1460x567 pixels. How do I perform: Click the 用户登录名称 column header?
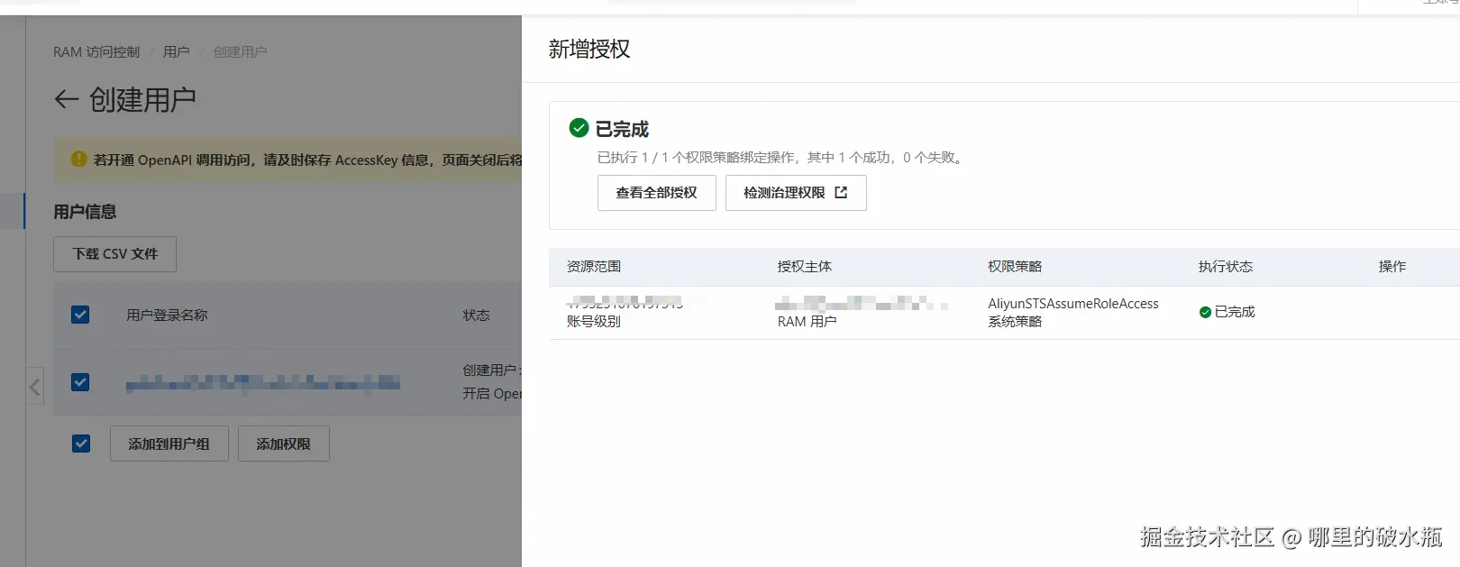coord(167,316)
